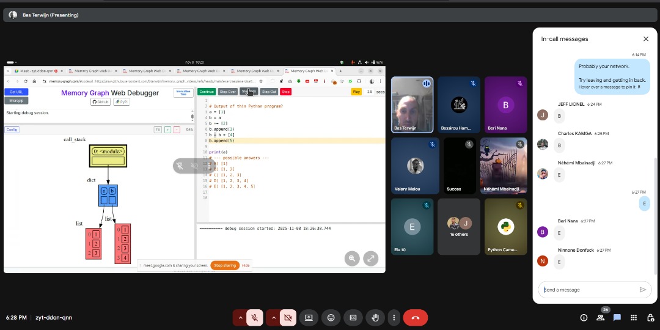The height and width of the screenshot is (330, 660).
Task: Toggle closed captions in Meet
Action: tap(353, 318)
